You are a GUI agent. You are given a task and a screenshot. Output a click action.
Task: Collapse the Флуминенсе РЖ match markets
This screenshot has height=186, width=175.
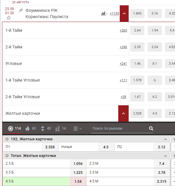pyautogui.click(x=124, y=14)
